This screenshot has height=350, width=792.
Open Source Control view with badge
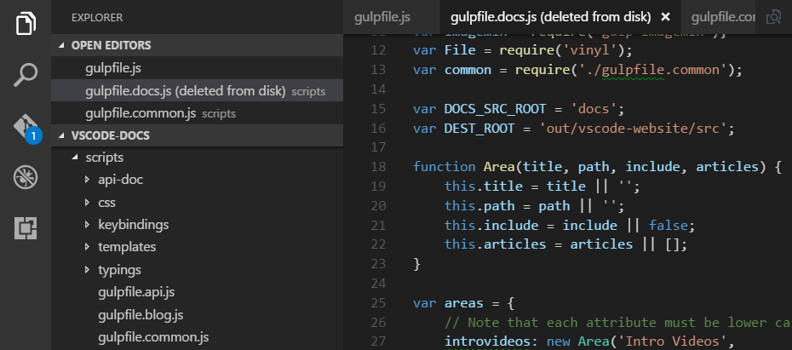point(26,127)
